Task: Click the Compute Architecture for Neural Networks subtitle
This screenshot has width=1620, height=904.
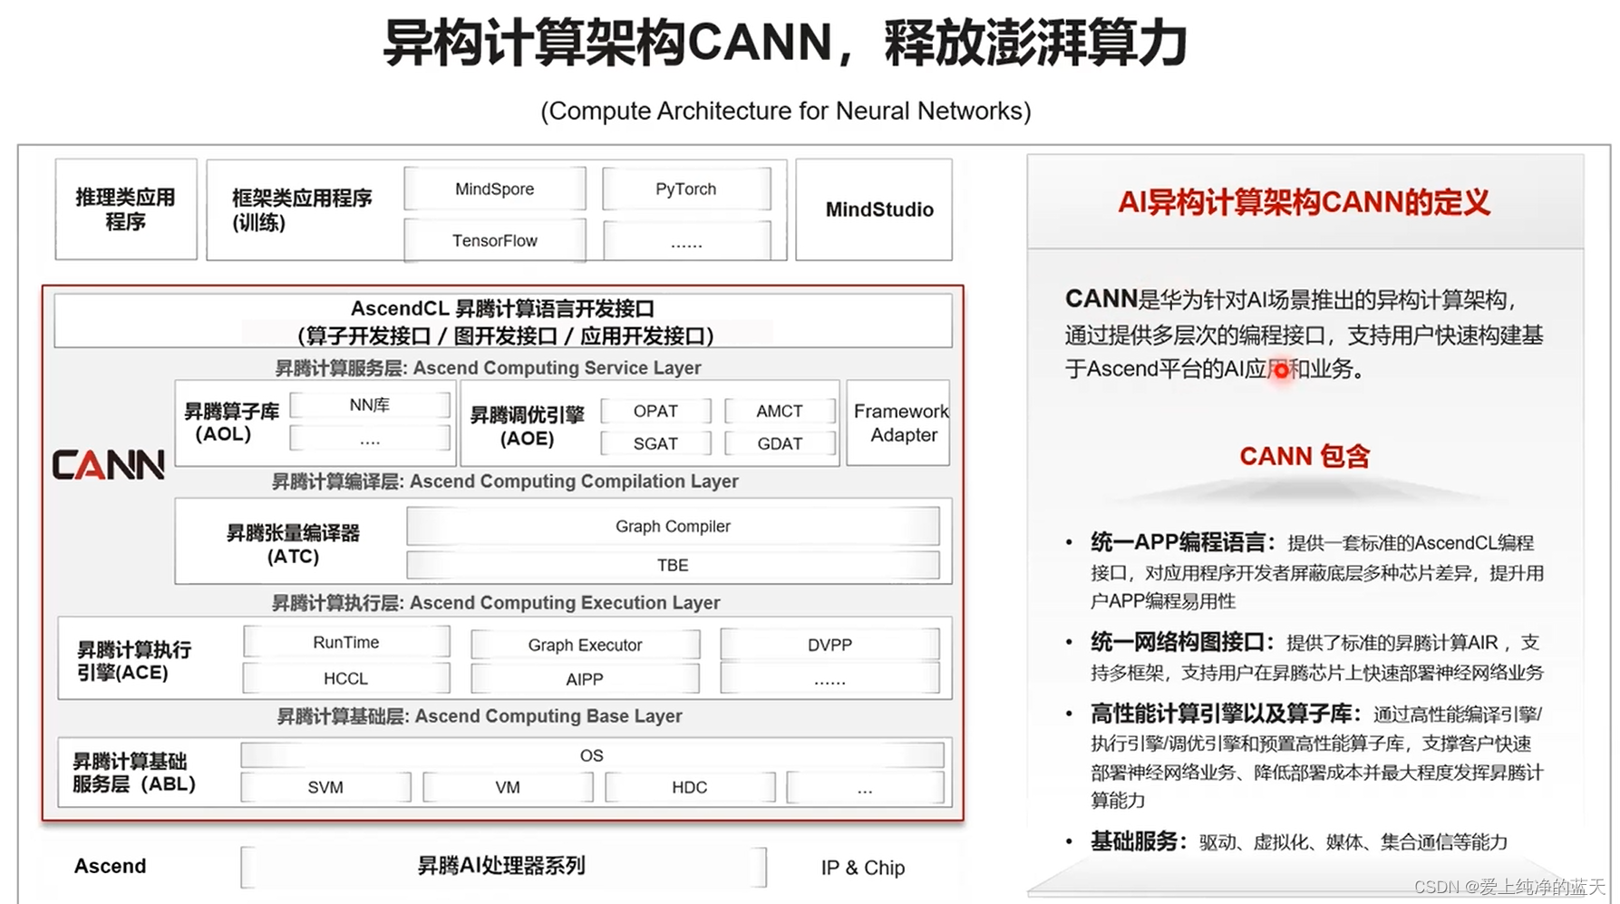Action: [x=786, y=111]
